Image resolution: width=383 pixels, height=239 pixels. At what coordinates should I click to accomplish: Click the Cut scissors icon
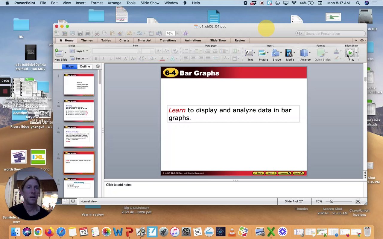pyautogui.click(x=97, y=33)
